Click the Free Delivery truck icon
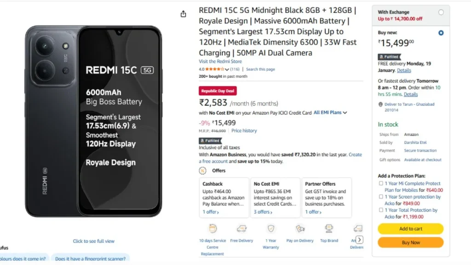This screenshot has height=265, width=471. pyautogui.click(x=241, y=229)
